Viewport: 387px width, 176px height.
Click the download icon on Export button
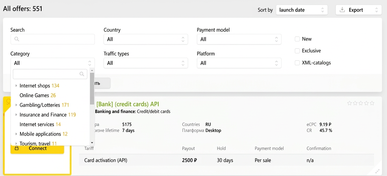[x=342, y=10]
